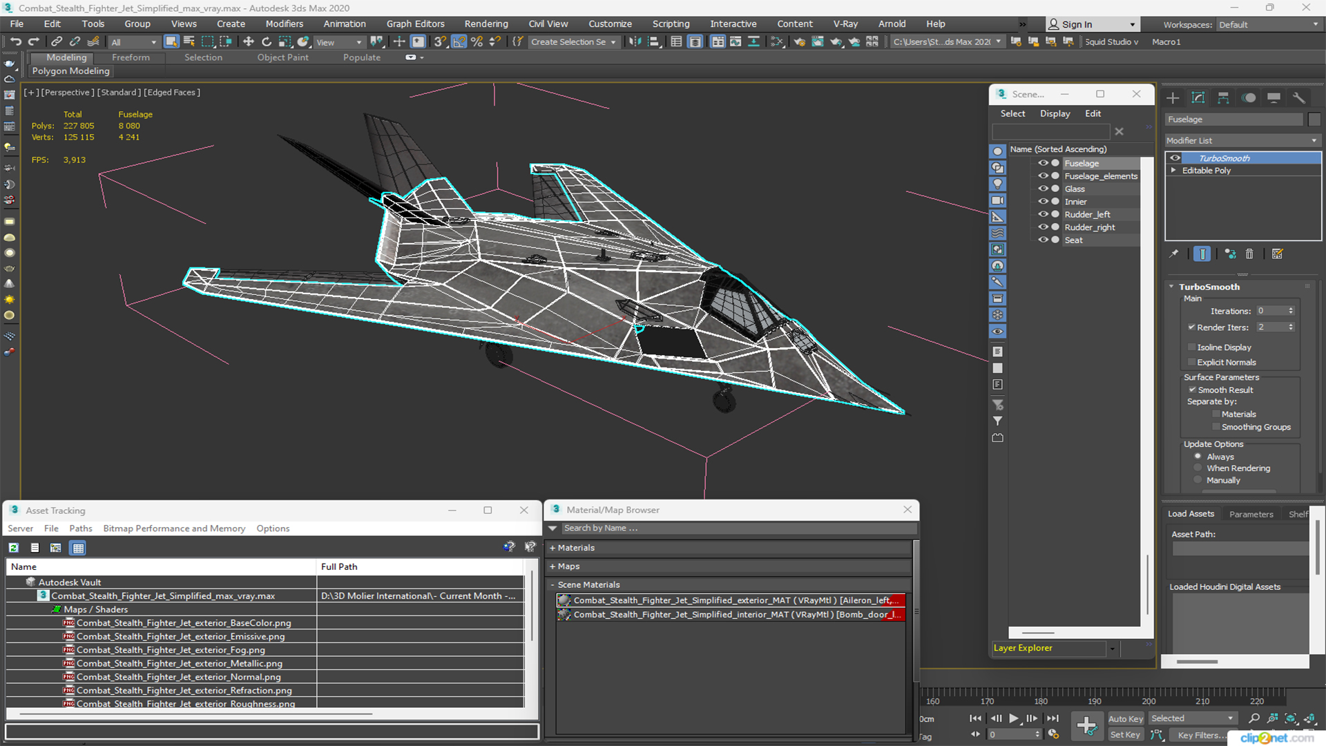The image size is (1326, 746).
Task: Click Refresh icon in Asset Tracking
Action: (x=13, y=548)
